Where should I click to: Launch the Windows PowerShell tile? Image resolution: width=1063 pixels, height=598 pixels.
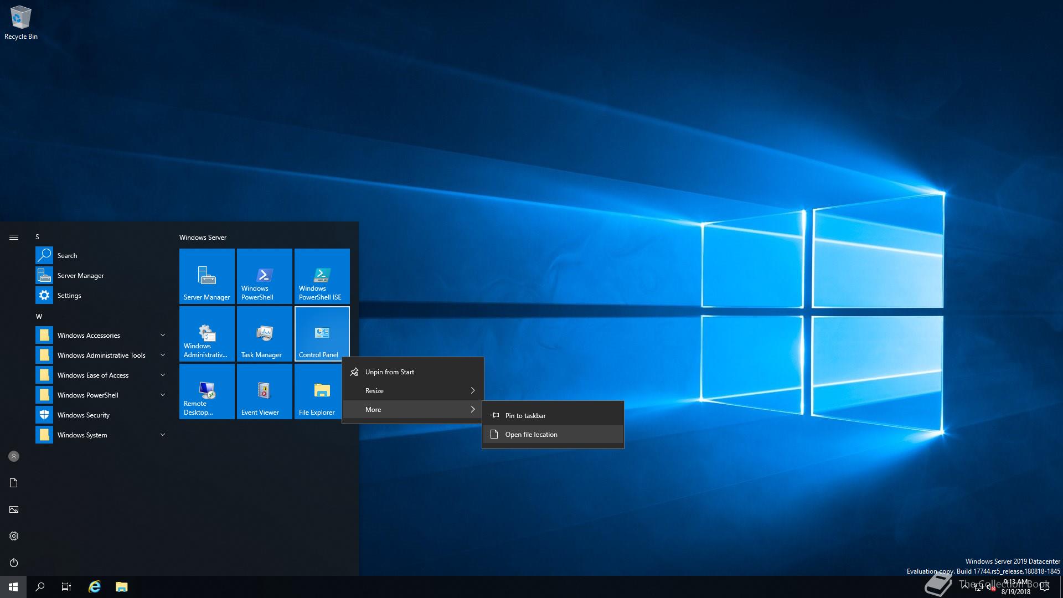[265, 276]
